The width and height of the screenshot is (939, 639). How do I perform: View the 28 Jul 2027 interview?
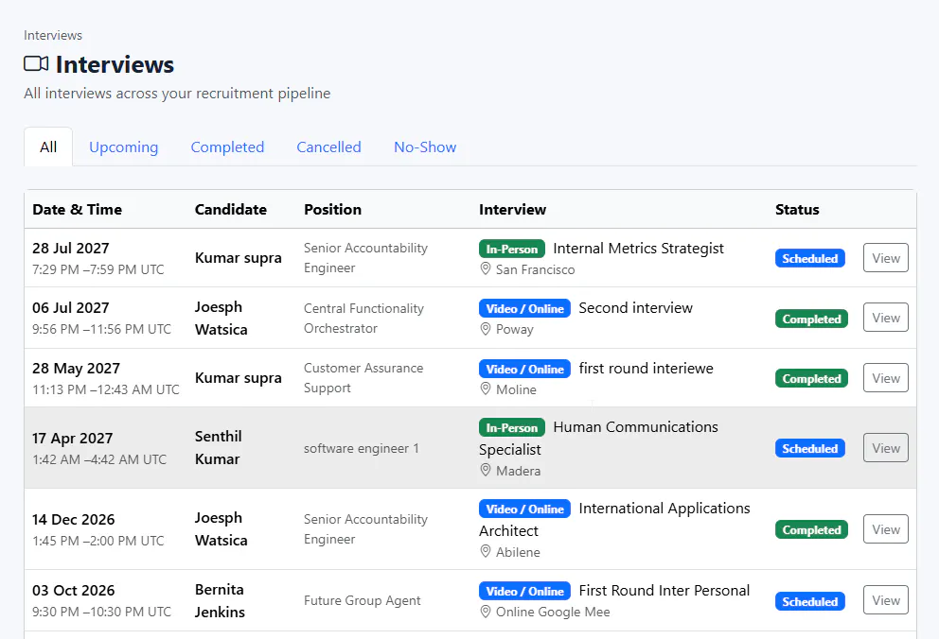(886, 258)
